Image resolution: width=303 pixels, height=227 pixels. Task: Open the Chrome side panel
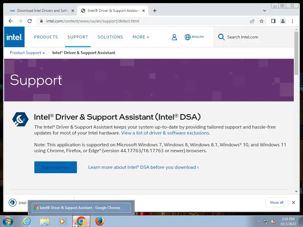(x=273, y=21)
